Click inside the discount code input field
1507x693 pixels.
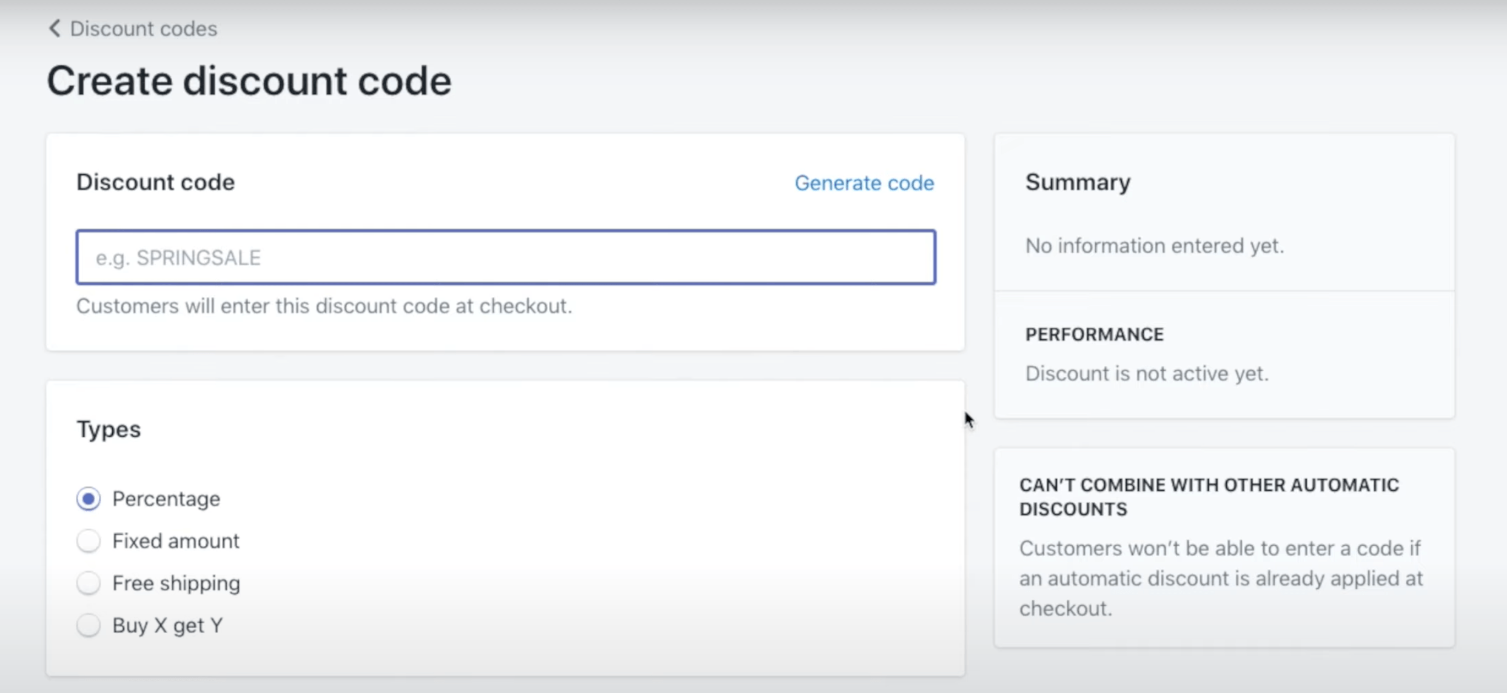[506, 257]
